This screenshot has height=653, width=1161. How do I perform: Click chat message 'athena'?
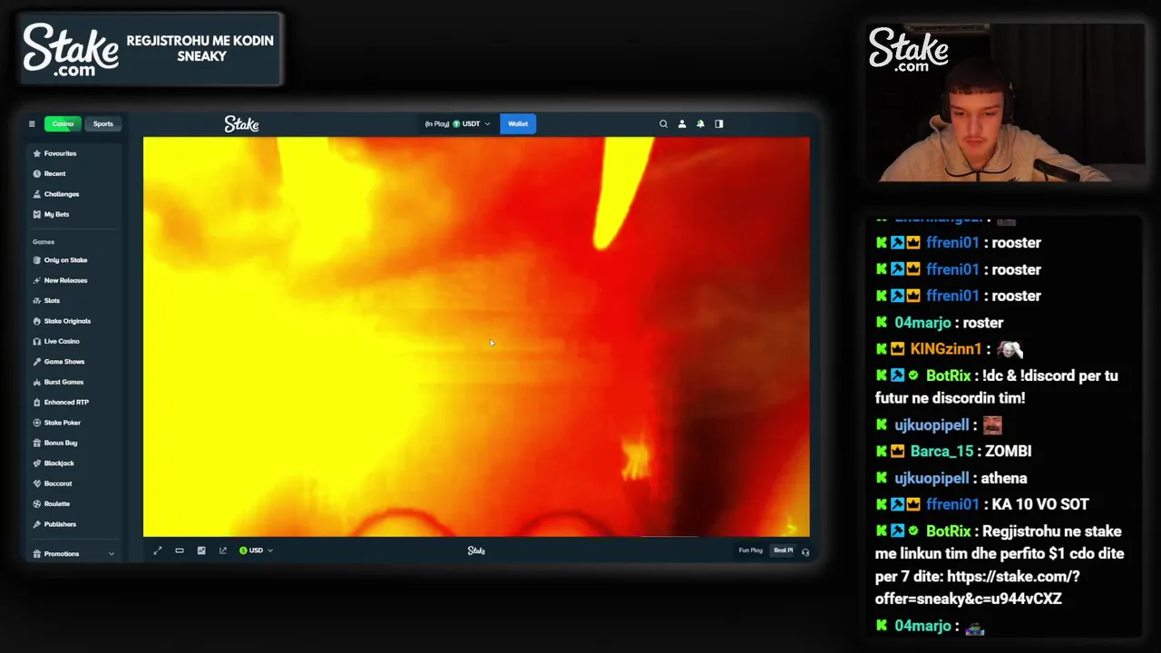pyautogui.click(x=1003, y=478)
